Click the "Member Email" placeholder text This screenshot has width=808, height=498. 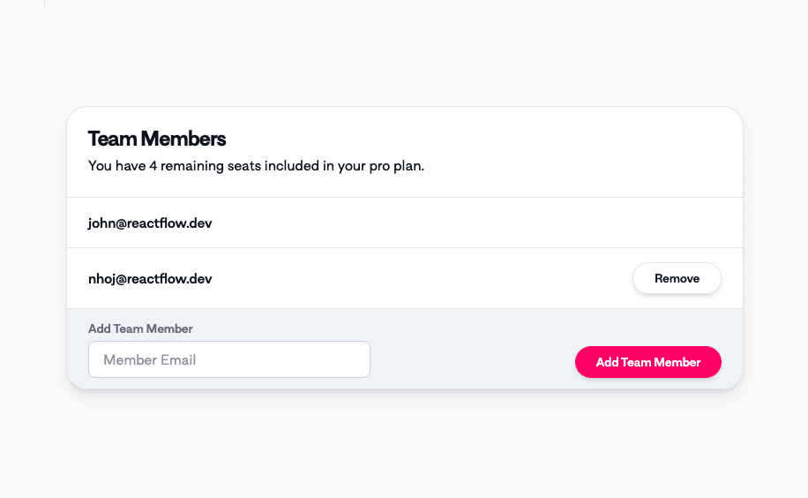[150, 359]
